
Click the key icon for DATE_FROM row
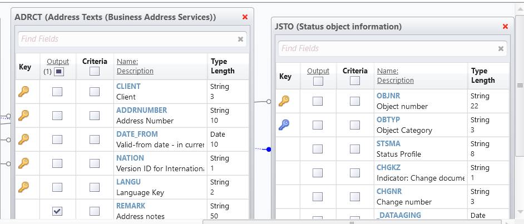(23, 140)
